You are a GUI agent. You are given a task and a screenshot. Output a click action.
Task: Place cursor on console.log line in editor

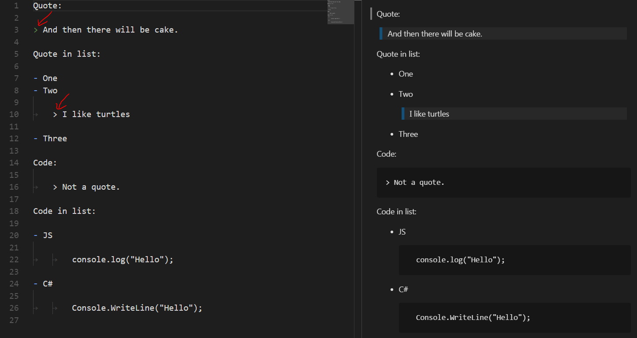(x=123, y=260)
